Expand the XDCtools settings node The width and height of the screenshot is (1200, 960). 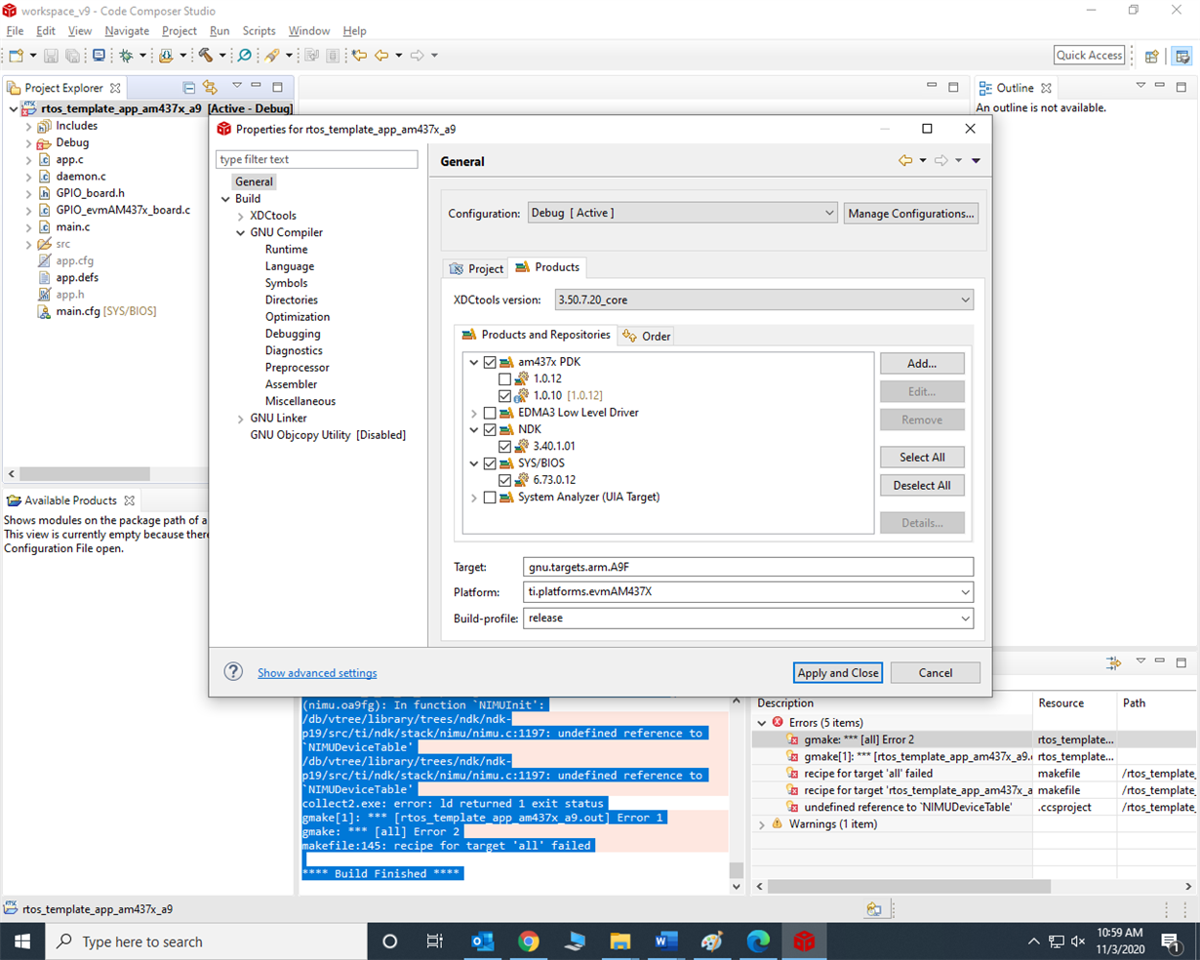click(240, 216)
